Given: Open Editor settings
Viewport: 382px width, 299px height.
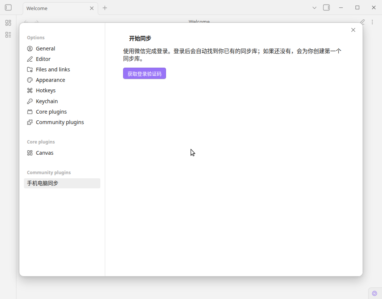Looking at the screenshot, I should click(62, 59).
